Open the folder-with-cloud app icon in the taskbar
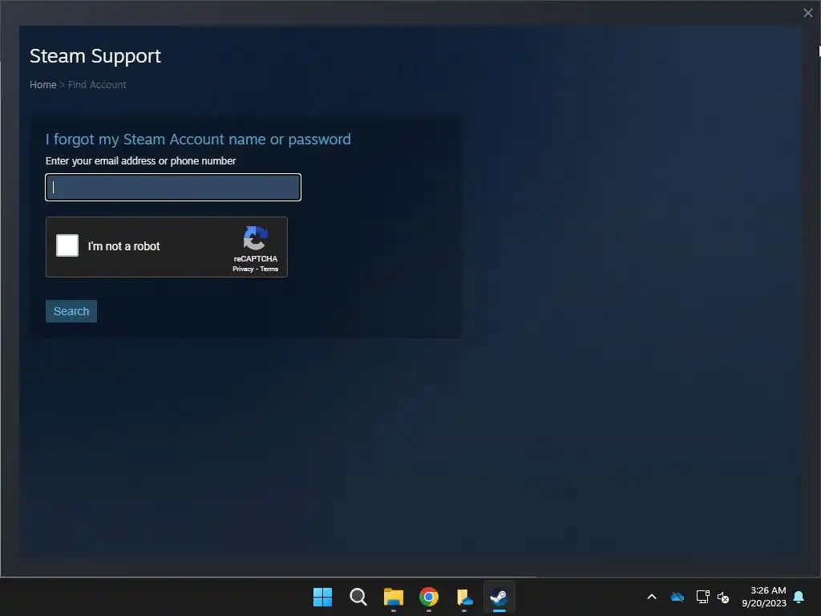This screenshot has width=821, height=616. tap(464, 597)
